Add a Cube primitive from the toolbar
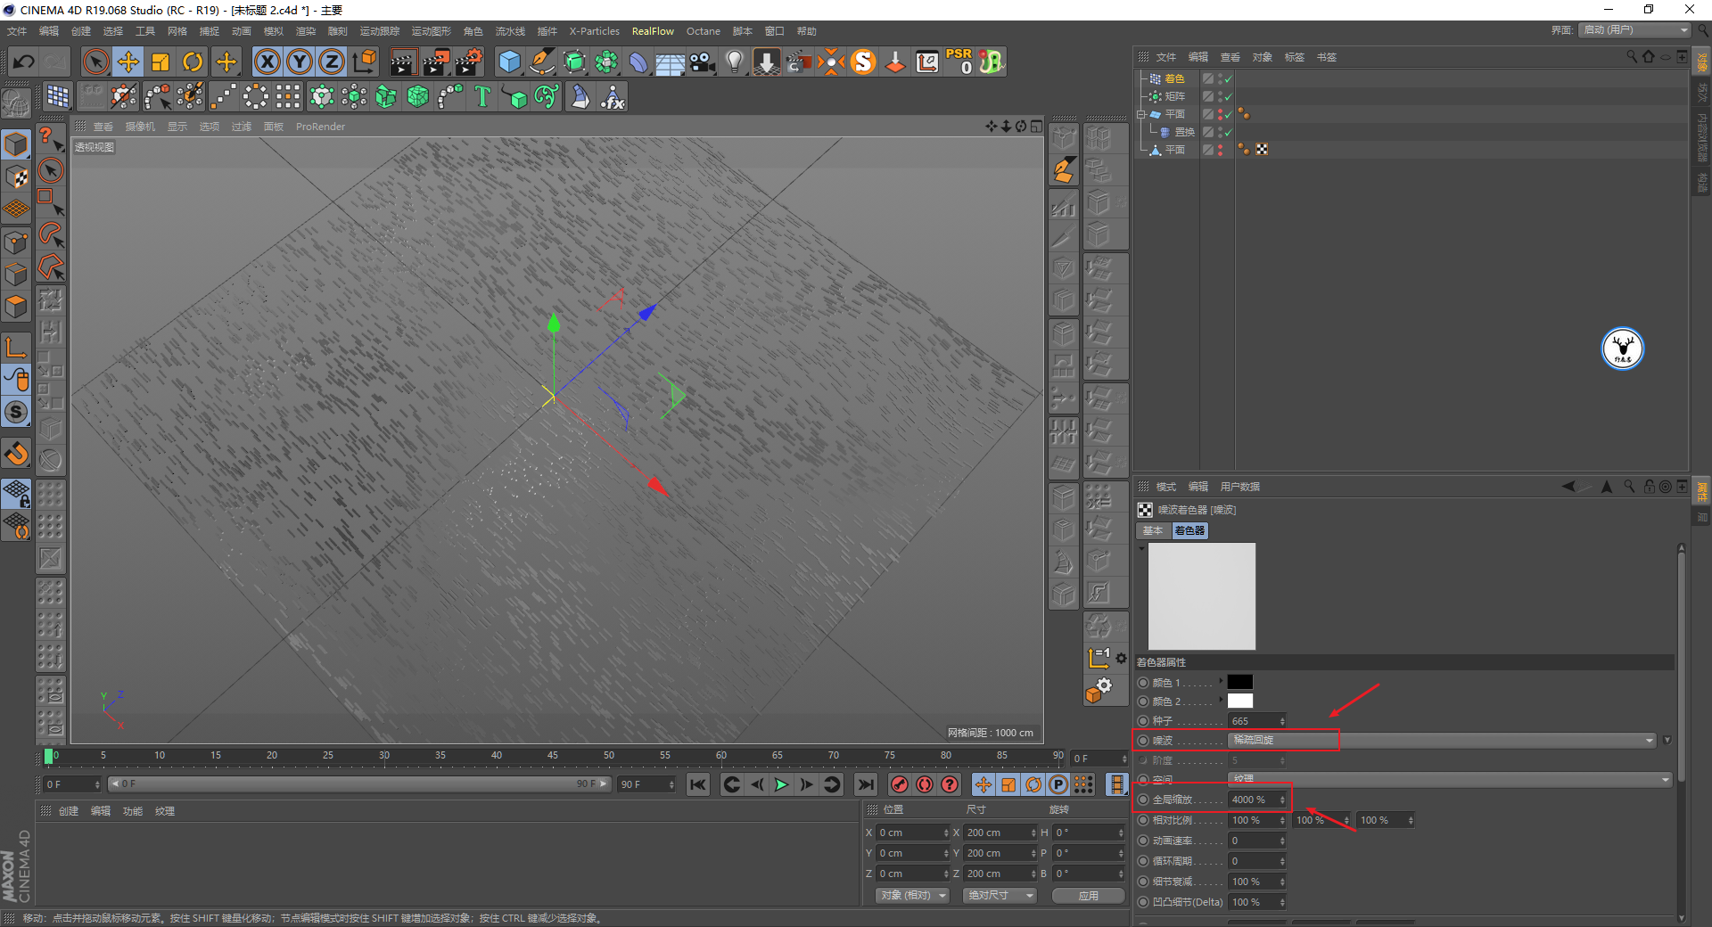The height and width of the screenshot is (927, 1712). point(509,62)
